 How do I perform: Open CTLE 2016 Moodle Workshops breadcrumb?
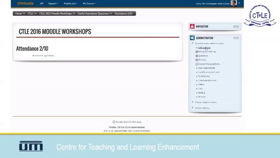click(56, 14)
